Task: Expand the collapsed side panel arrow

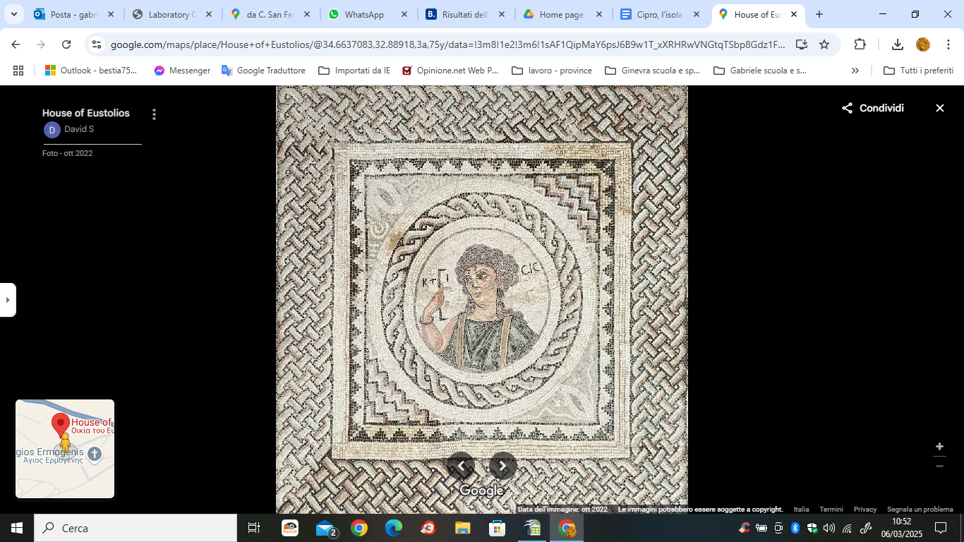Action: point(8,300)
